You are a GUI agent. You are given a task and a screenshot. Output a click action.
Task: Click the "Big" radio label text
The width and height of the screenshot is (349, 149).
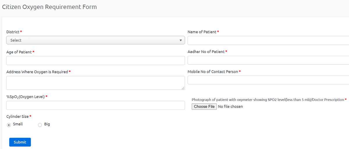pos(47,124)
